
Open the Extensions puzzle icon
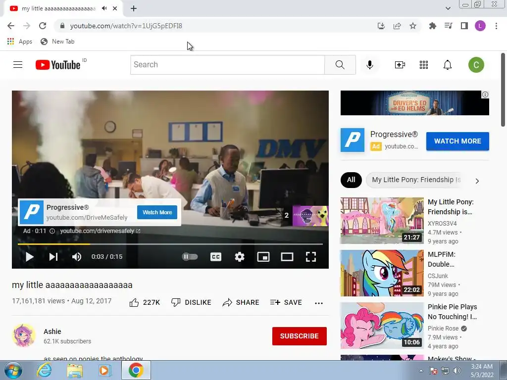(432, 26)
